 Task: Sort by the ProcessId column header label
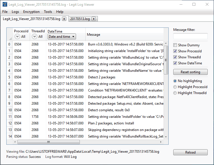pyautogui.click(x=21, y=31)
